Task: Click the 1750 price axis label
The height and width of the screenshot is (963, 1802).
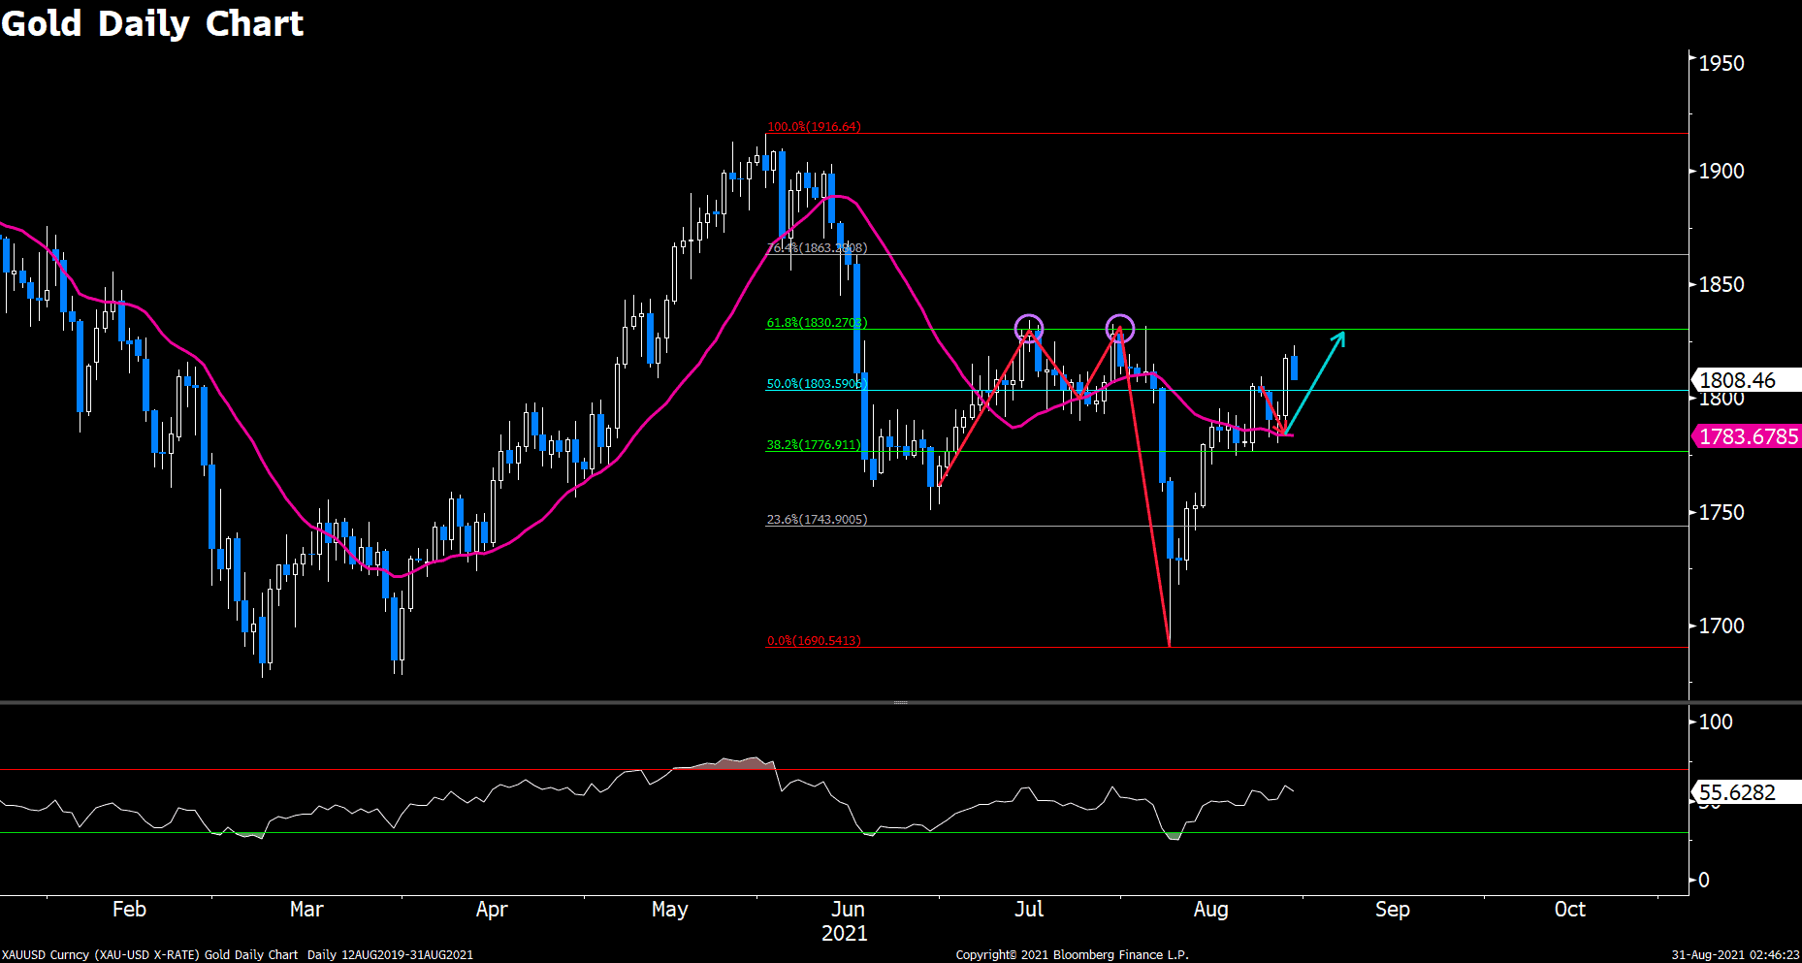Action: [1722, 512]
